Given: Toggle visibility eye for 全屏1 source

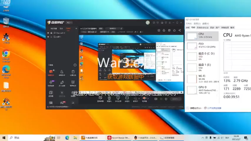Looking at the screenshot, I should click(x=48, y=37).
